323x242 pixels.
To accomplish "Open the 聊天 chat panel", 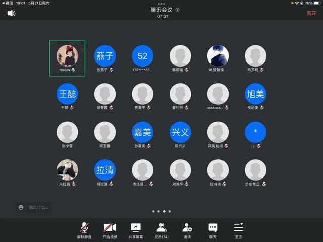I will 213,229.
